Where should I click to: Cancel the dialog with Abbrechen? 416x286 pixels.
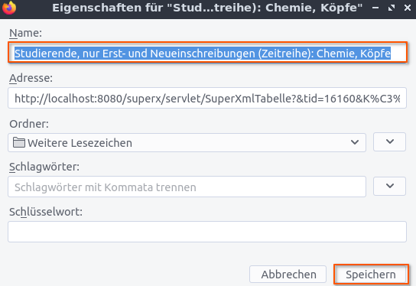(288, 275)
